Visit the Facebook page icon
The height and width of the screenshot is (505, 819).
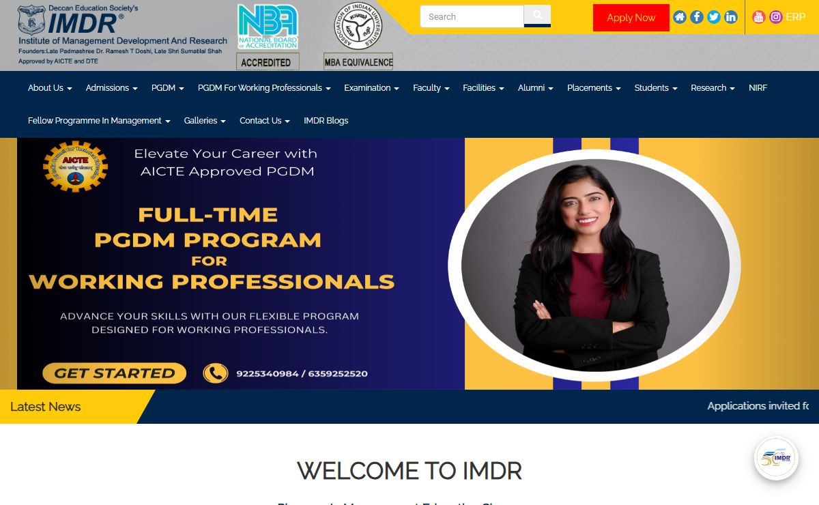click(x=697, y=17)
